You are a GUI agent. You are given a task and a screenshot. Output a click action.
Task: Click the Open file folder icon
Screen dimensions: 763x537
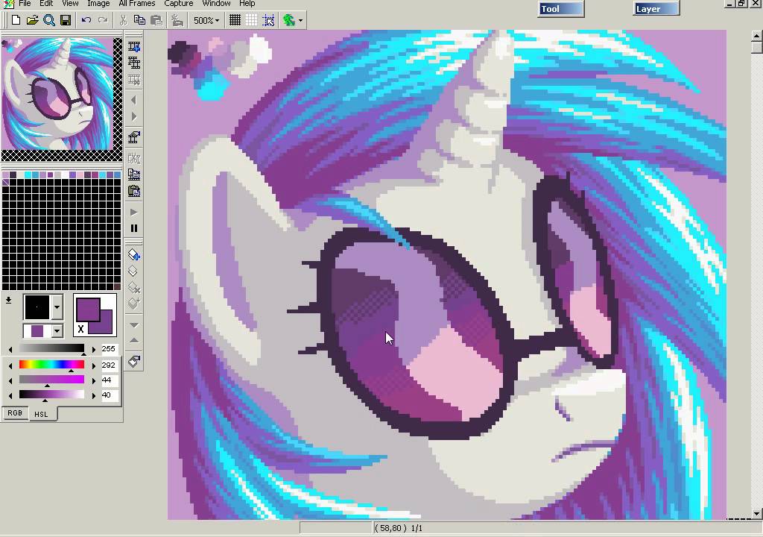[32, 20]
